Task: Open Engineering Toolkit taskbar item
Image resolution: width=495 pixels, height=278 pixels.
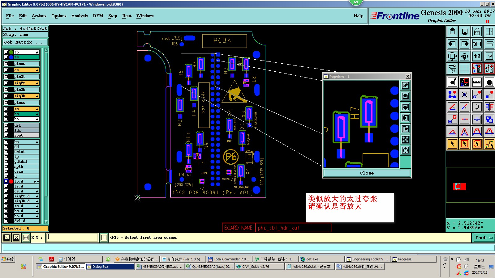Action: click(x=368, y=259)
